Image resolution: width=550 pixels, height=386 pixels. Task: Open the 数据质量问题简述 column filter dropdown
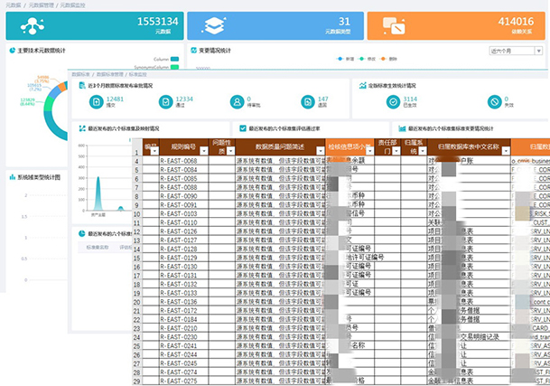click(318, 152)
